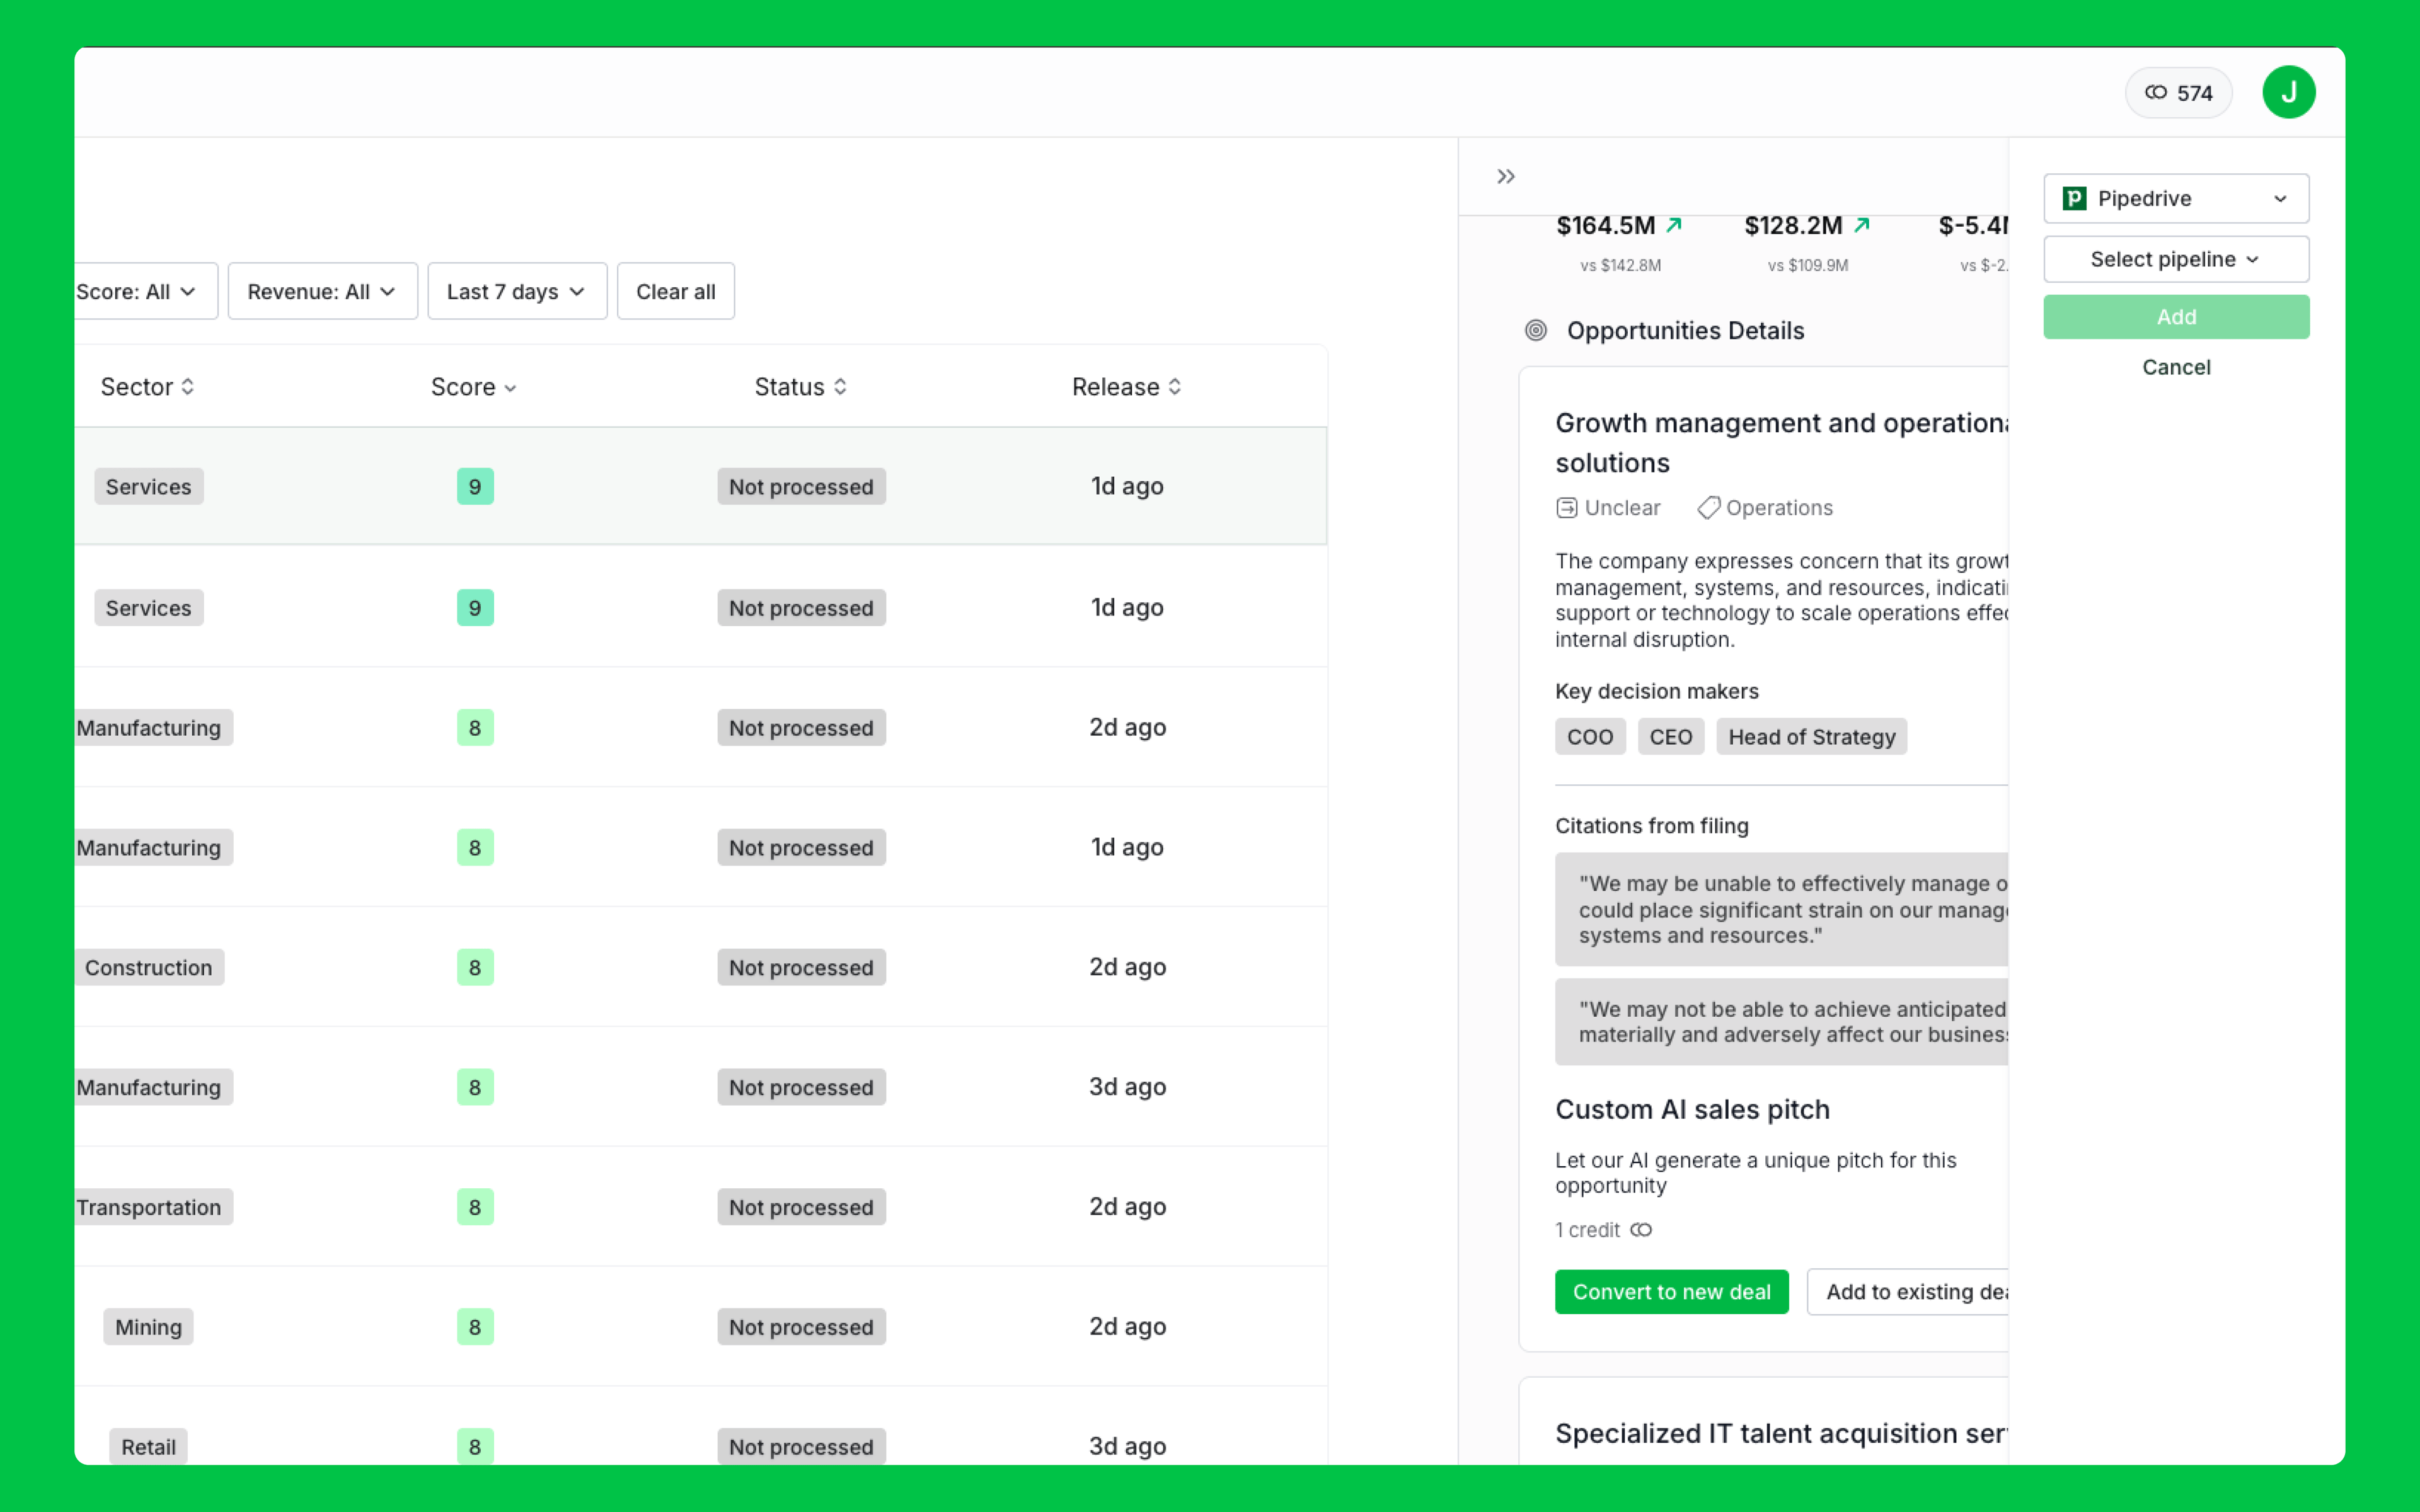The height and width of the screenshot is (1512, 2420).
Task: Open the Revenue: All filter
Action: coord(322,291)
